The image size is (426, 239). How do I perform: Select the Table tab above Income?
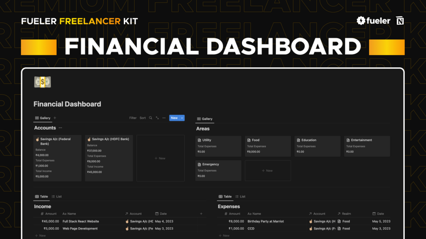41,196
